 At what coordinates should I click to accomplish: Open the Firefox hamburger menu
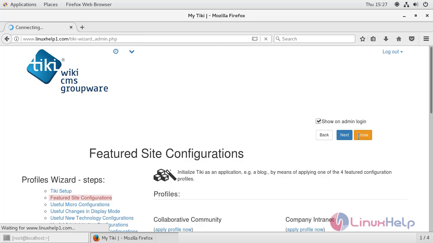426,39
